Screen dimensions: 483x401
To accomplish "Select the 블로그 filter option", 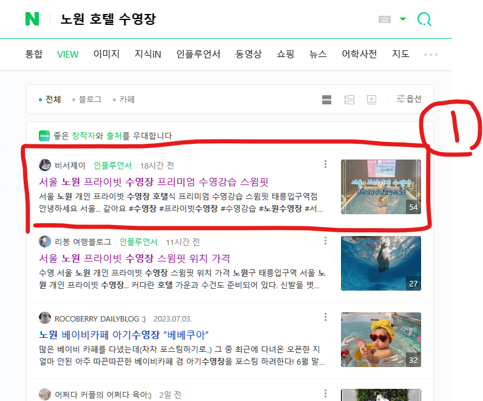I will click(87, 99).
